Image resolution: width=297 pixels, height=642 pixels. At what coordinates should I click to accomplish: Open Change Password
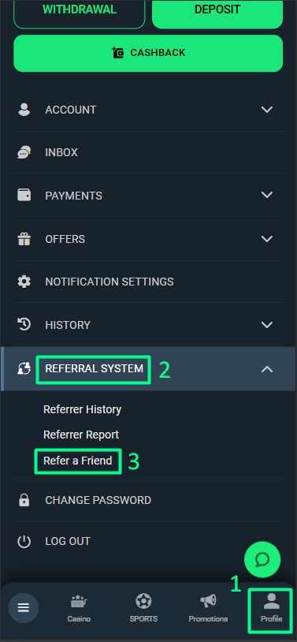pyautogui.click(x=148, y=500)
